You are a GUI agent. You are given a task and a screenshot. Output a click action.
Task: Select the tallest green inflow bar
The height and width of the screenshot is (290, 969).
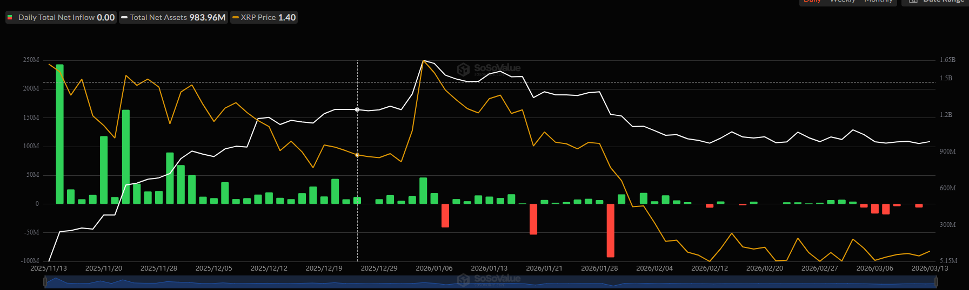pos(59,134)
